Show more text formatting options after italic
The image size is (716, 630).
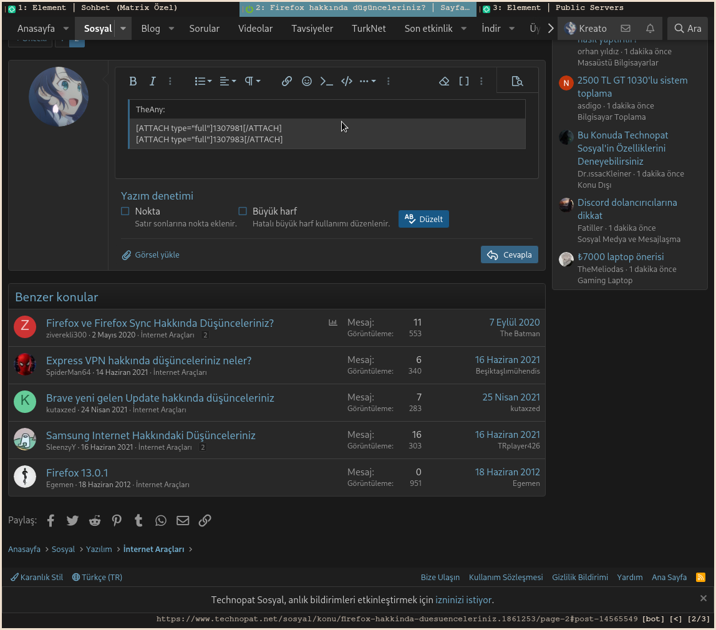(170, 81)
